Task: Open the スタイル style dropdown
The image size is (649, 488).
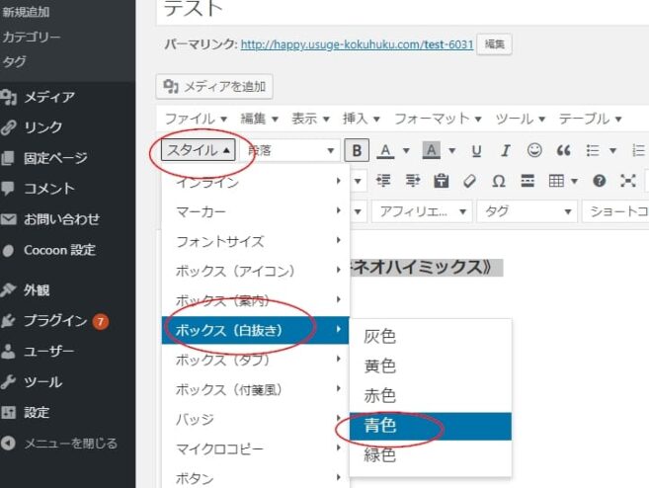Action: coord(199,150)
